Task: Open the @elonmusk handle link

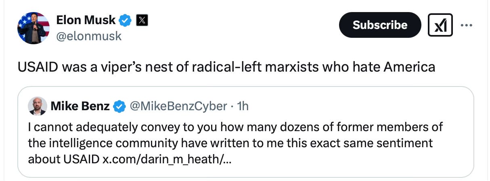Action: tap(89, 36)
